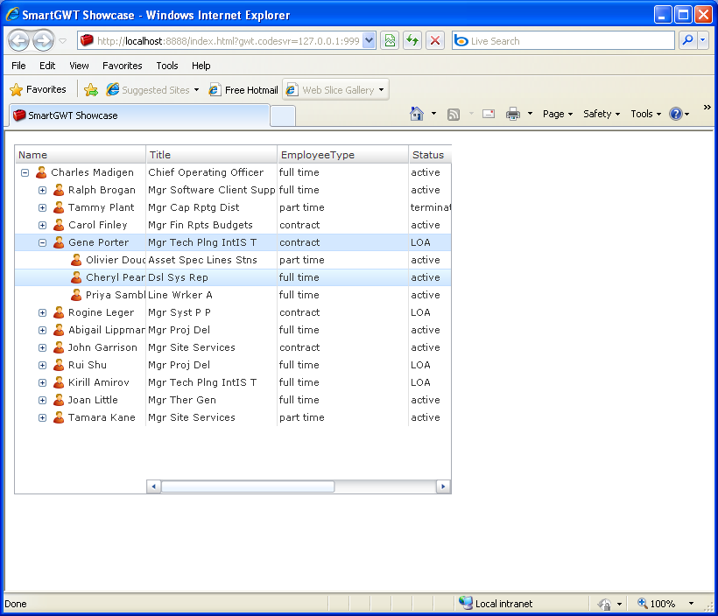Click the RSS feeds icon
Image resolution: width=718 pixels, height=616 pixels.
(454, 114)
